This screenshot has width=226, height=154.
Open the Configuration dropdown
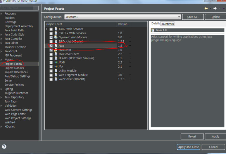click(x=179, y=17)
